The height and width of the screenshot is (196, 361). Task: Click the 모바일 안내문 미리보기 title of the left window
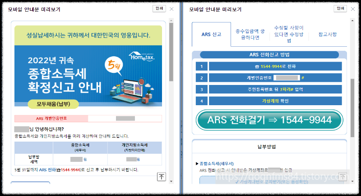tap(34, 9)
